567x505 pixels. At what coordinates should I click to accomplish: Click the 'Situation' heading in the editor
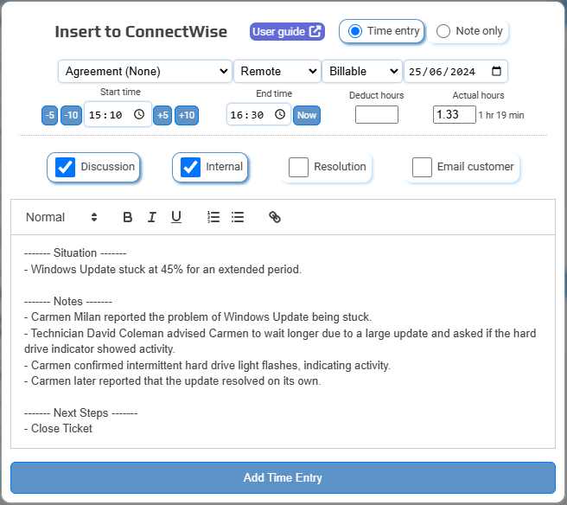click(x=75, y=252)
